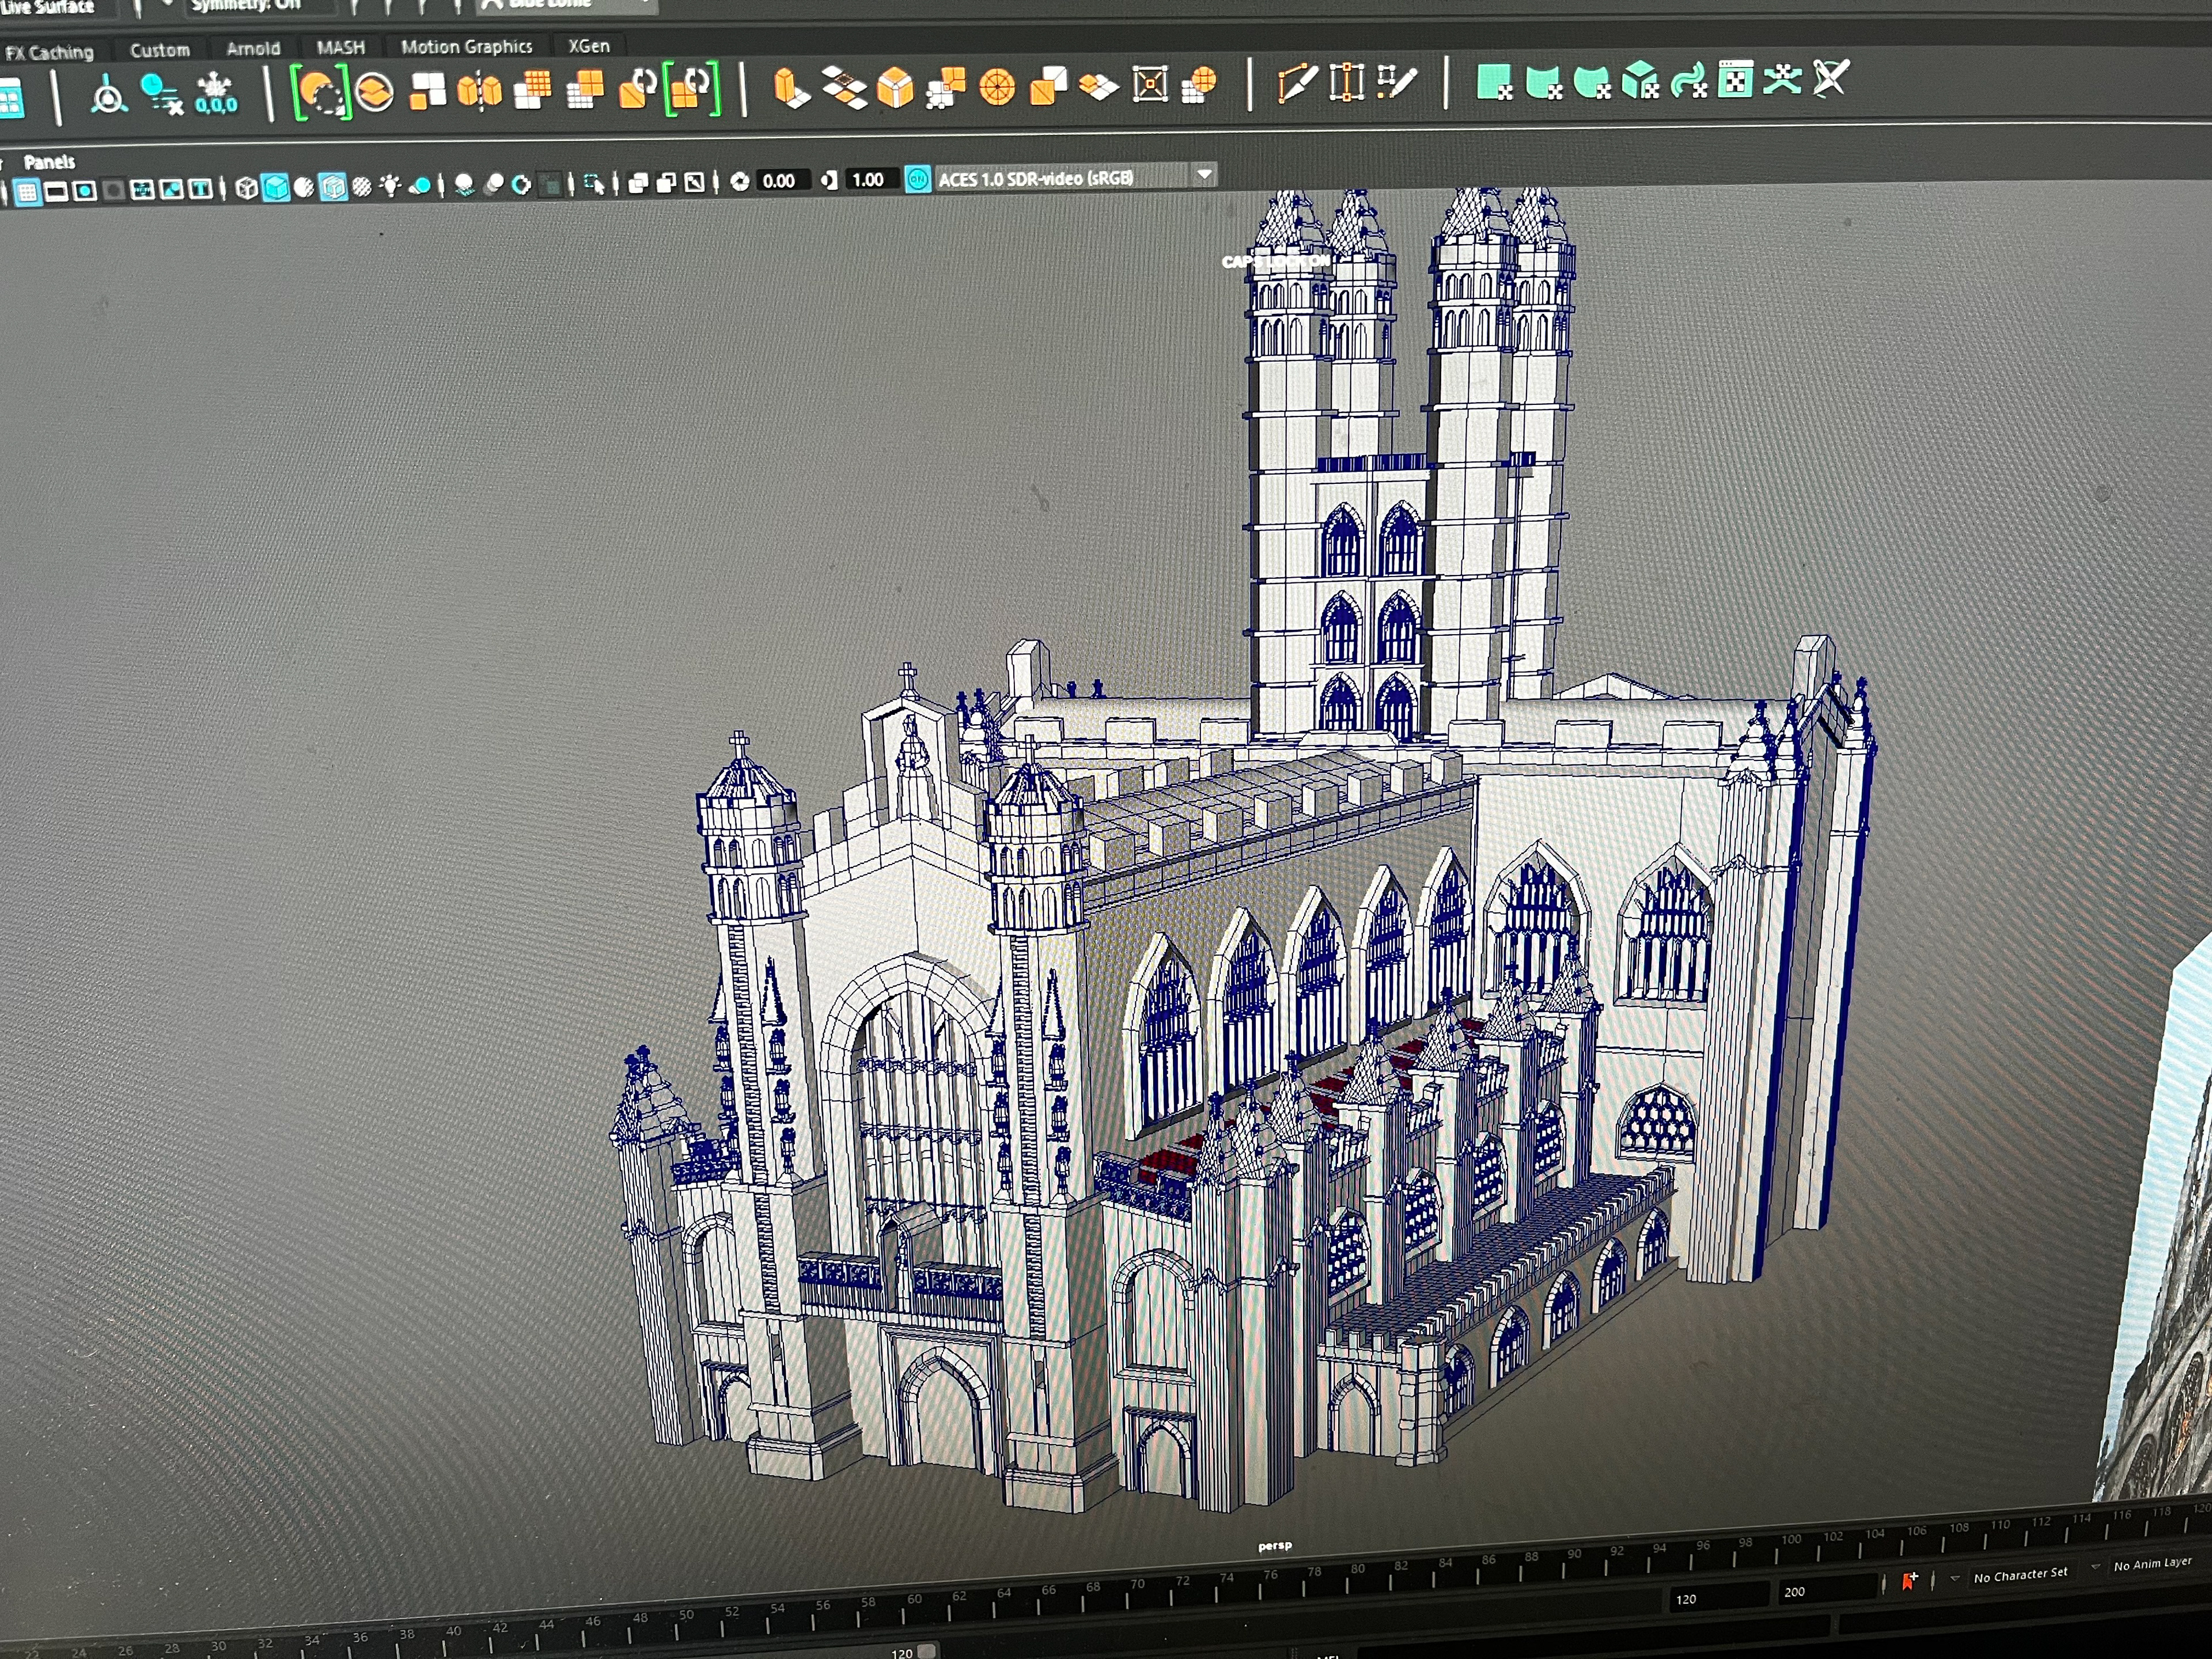Click the 3D Cut and Sew UV icon

click(x=1782, y=78)
